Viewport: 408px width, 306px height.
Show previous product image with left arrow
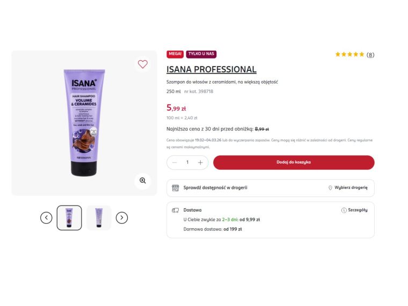(46, 218)
